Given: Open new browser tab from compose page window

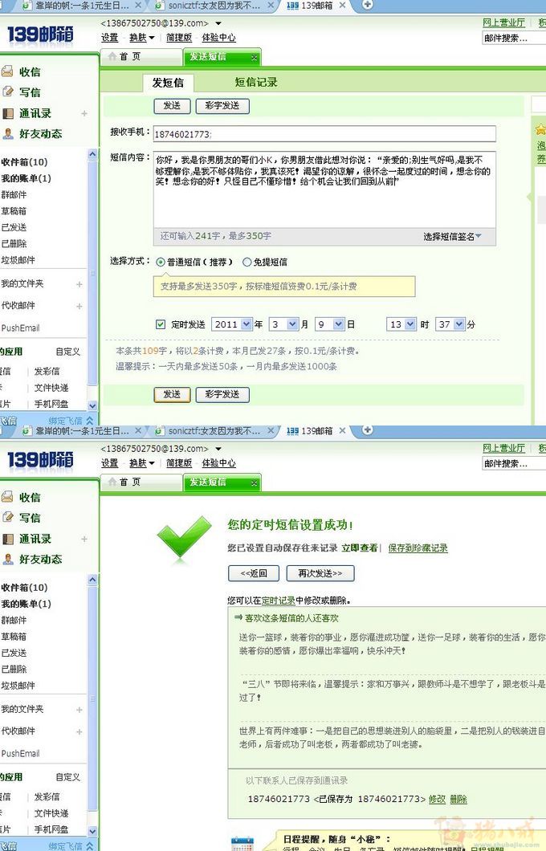Looking at the screenshot, I should (x=368, y=5).
